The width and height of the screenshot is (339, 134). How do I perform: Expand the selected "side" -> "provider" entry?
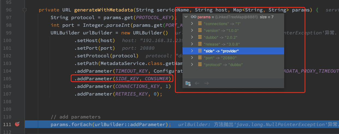[x=192, y=51]
